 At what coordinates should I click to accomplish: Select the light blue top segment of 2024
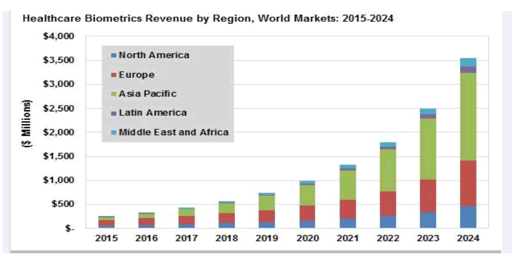(468, 62)
